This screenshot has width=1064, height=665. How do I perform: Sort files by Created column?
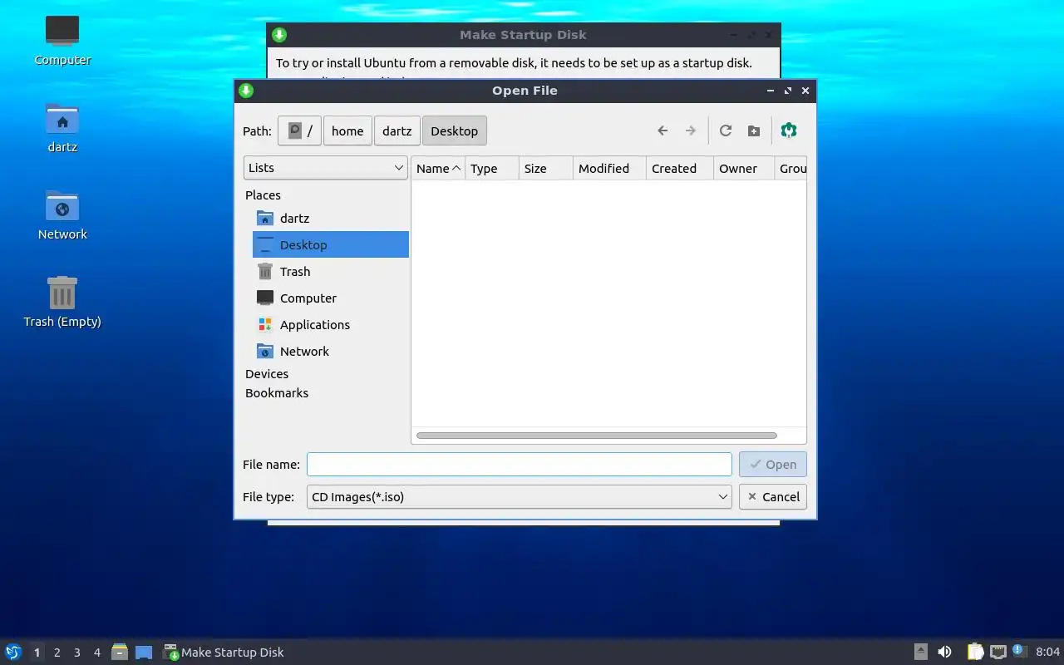[x=680, y=168]
